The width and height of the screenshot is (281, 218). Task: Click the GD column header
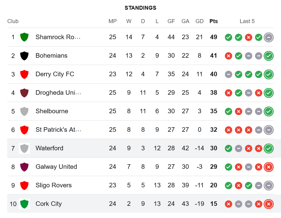[x=199, y=21]
